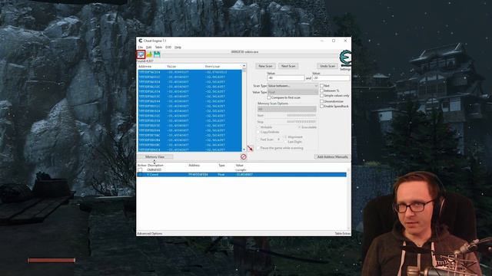The image size is (492, 276).
Task: Click the New Scan button
Action: pos(265,66)
